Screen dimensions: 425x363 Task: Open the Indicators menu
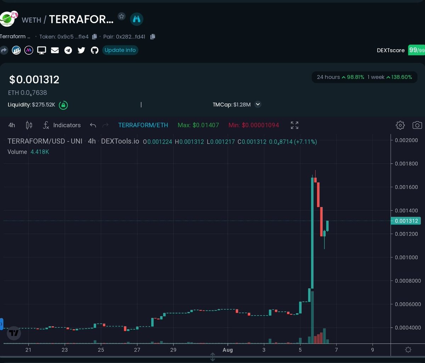pos(62,125)
